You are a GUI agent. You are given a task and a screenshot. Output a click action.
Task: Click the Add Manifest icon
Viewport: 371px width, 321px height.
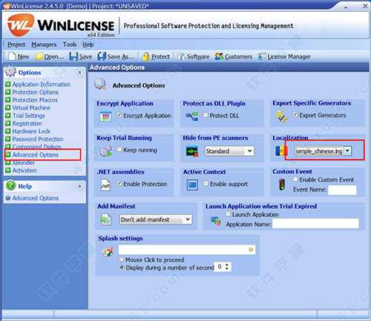click(106, 219)
